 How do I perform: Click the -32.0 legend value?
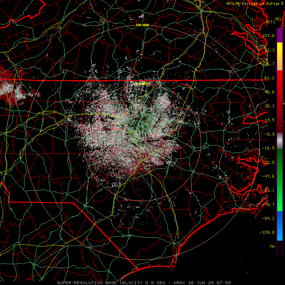click(x=269, y=162)
